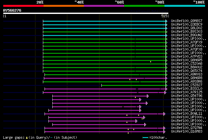Select the green ~80% identity color segment
This screenshot has height=140, width=208.
coord(144,6)
